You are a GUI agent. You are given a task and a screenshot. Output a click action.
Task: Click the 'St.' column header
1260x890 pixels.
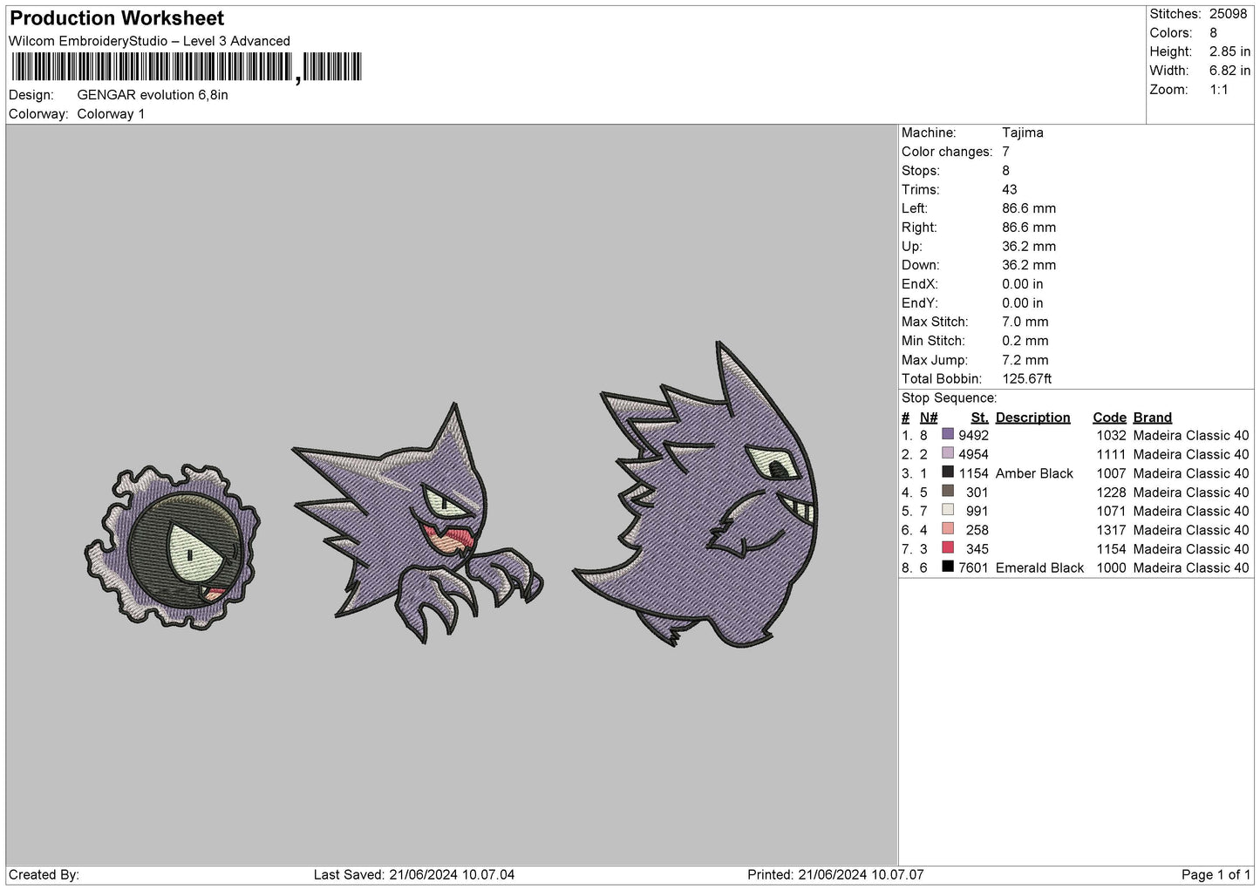(x=979, y=418)
